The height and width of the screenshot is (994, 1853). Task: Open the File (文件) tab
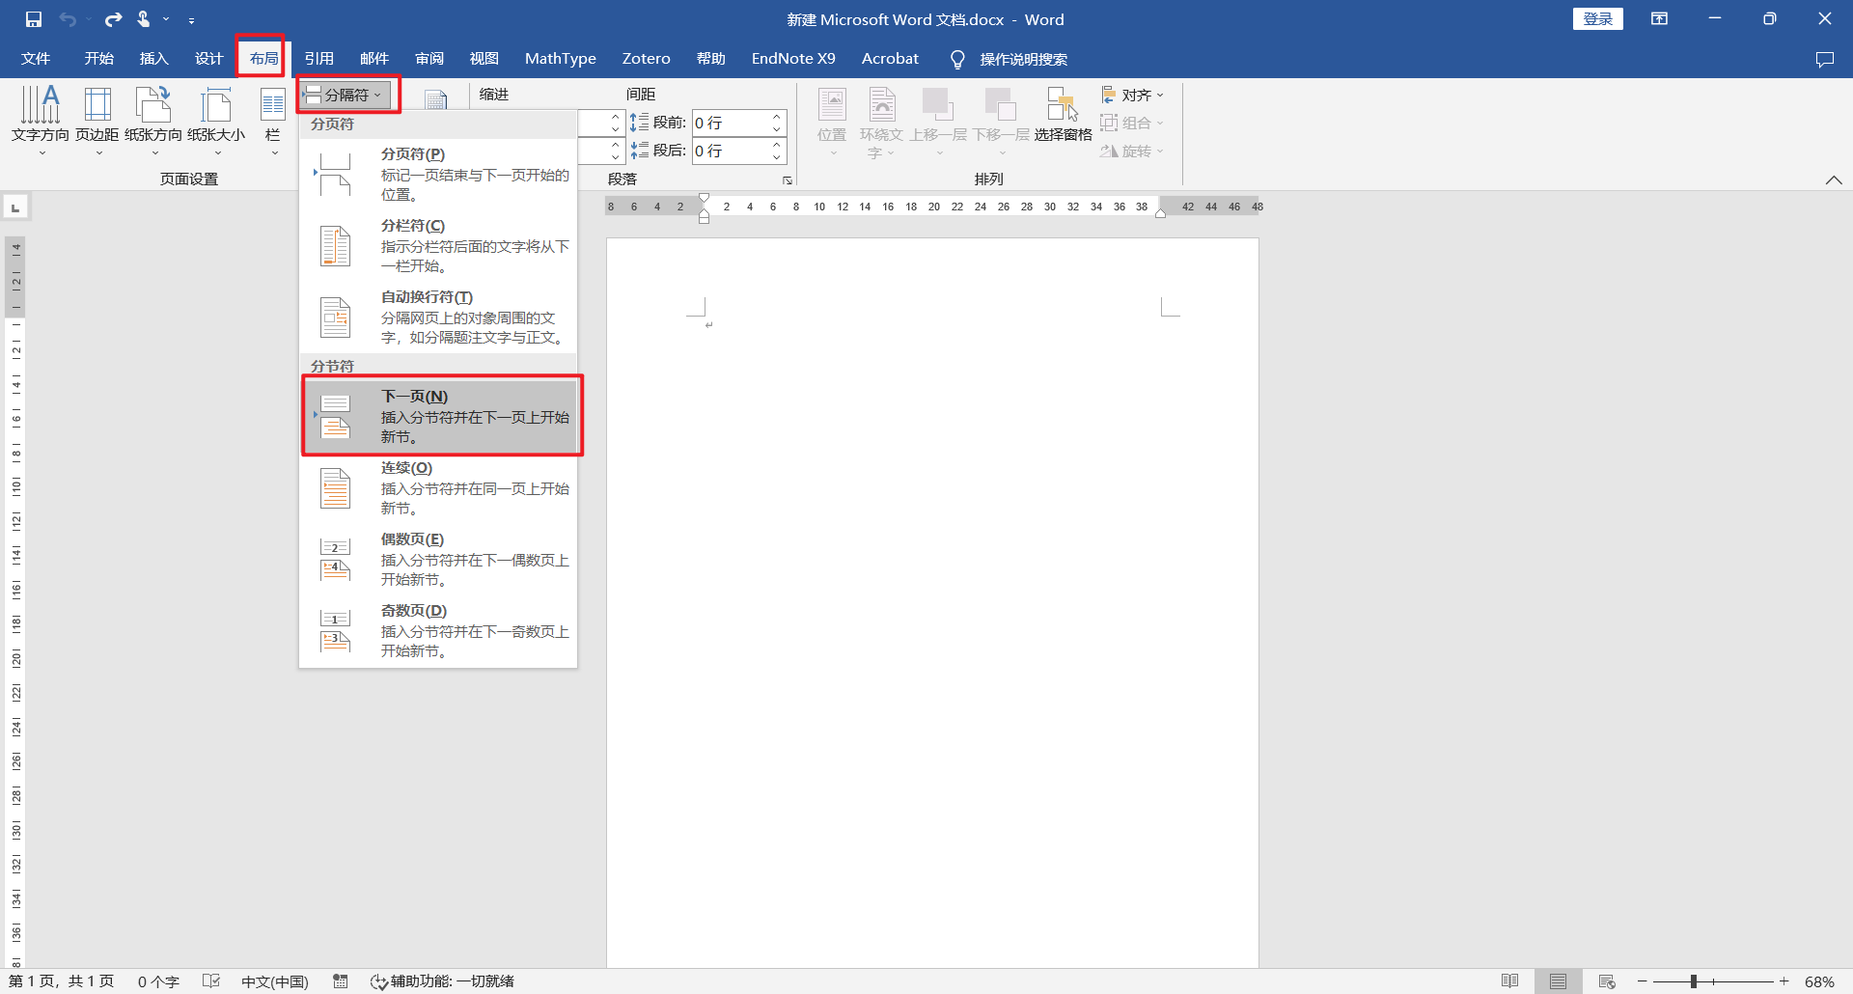click(x=36, y=59)
